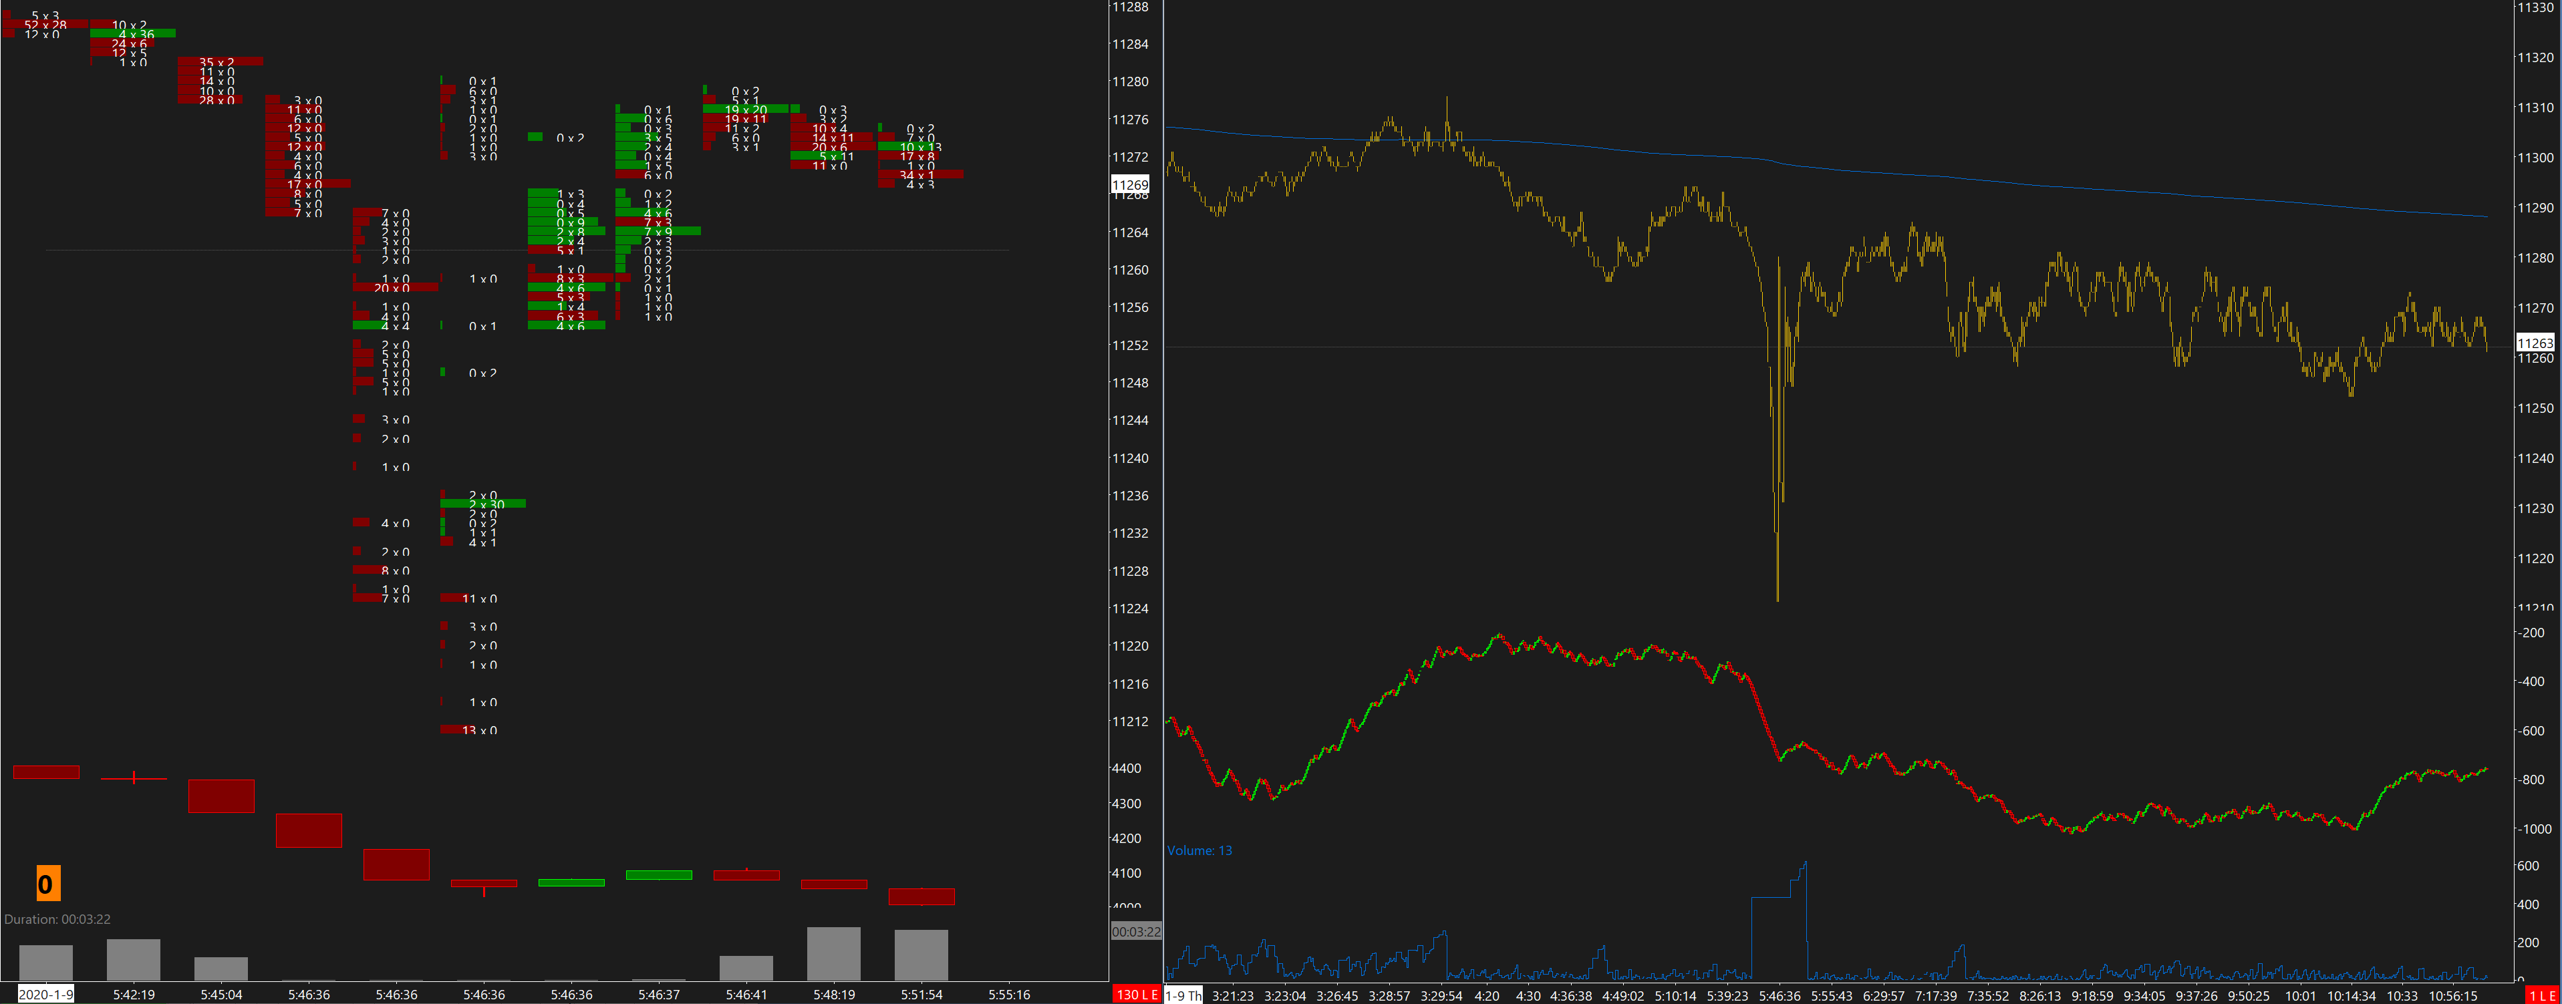
Task: Click the delta candle above 5:45:04
Action: point(221,796)
